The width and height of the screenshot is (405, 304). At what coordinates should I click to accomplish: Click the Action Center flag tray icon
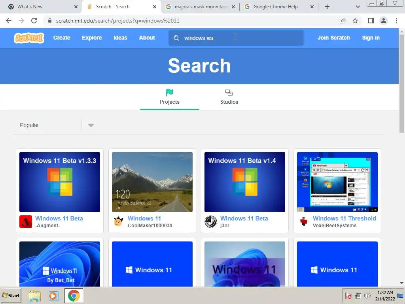(x=348, y=296)
